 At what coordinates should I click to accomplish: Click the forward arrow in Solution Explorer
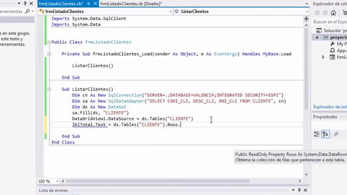click(x=325, y=13)
